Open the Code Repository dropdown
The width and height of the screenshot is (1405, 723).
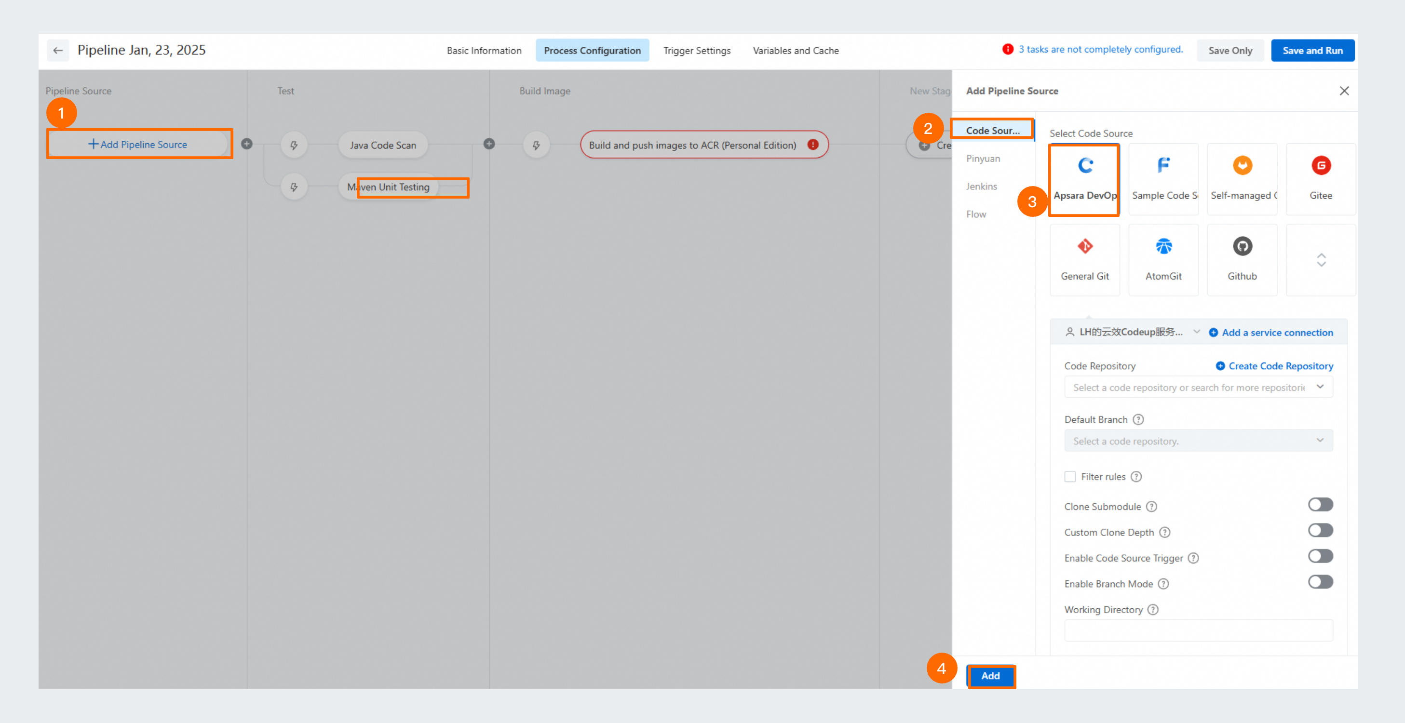[1198, 387]
